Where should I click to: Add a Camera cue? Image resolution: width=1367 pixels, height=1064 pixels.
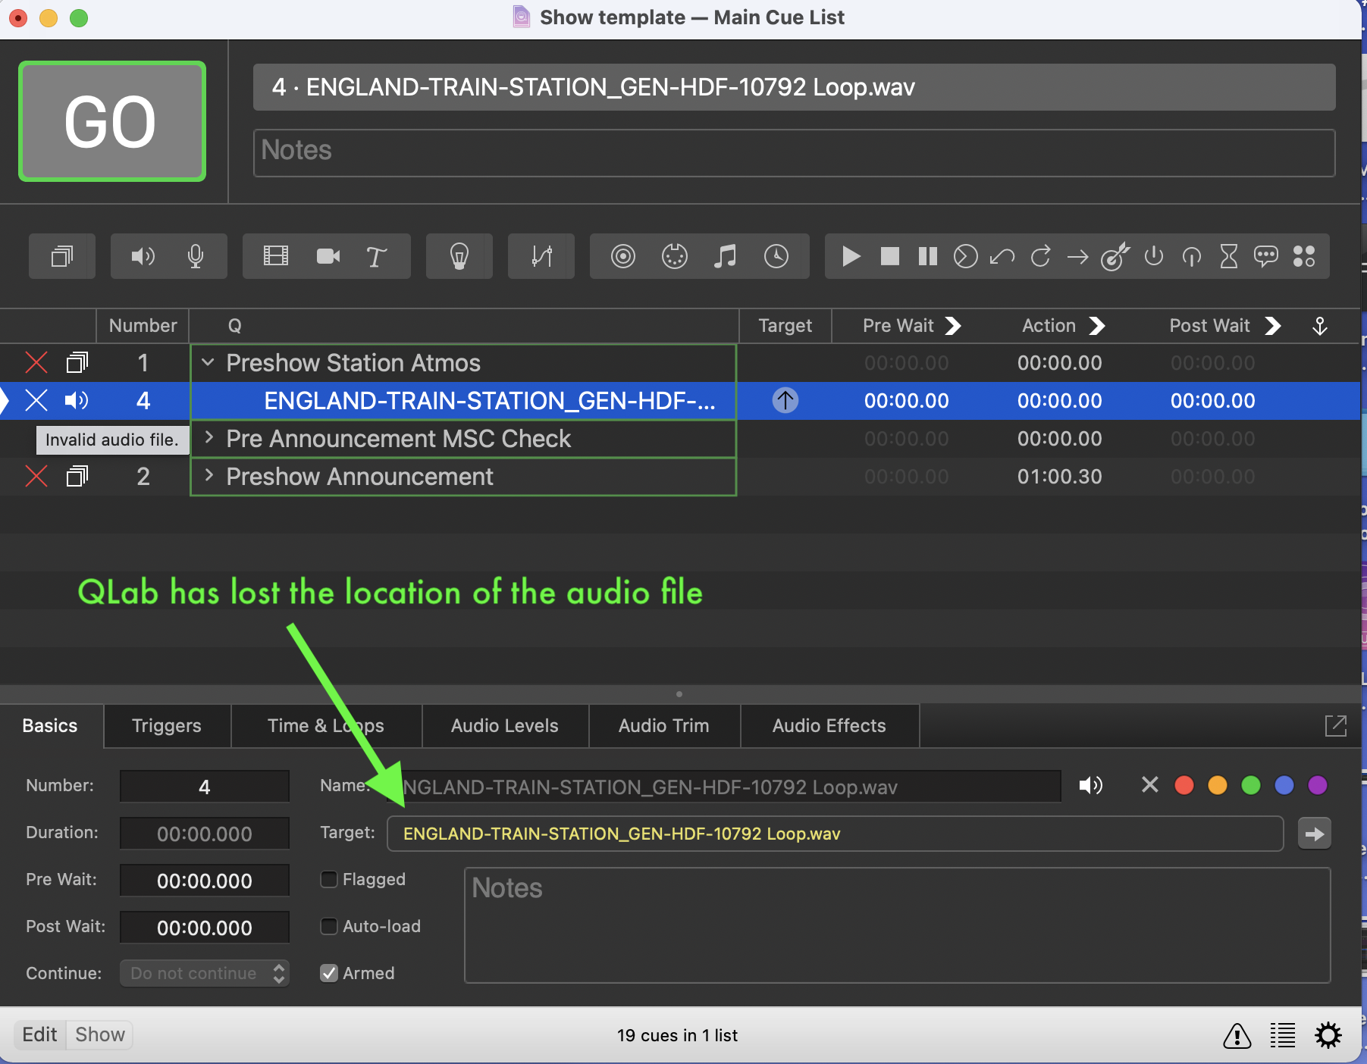click(328, 256)
